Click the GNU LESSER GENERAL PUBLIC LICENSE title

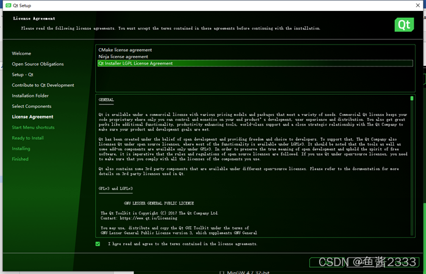pyautogui.click(x=159, y=203)
